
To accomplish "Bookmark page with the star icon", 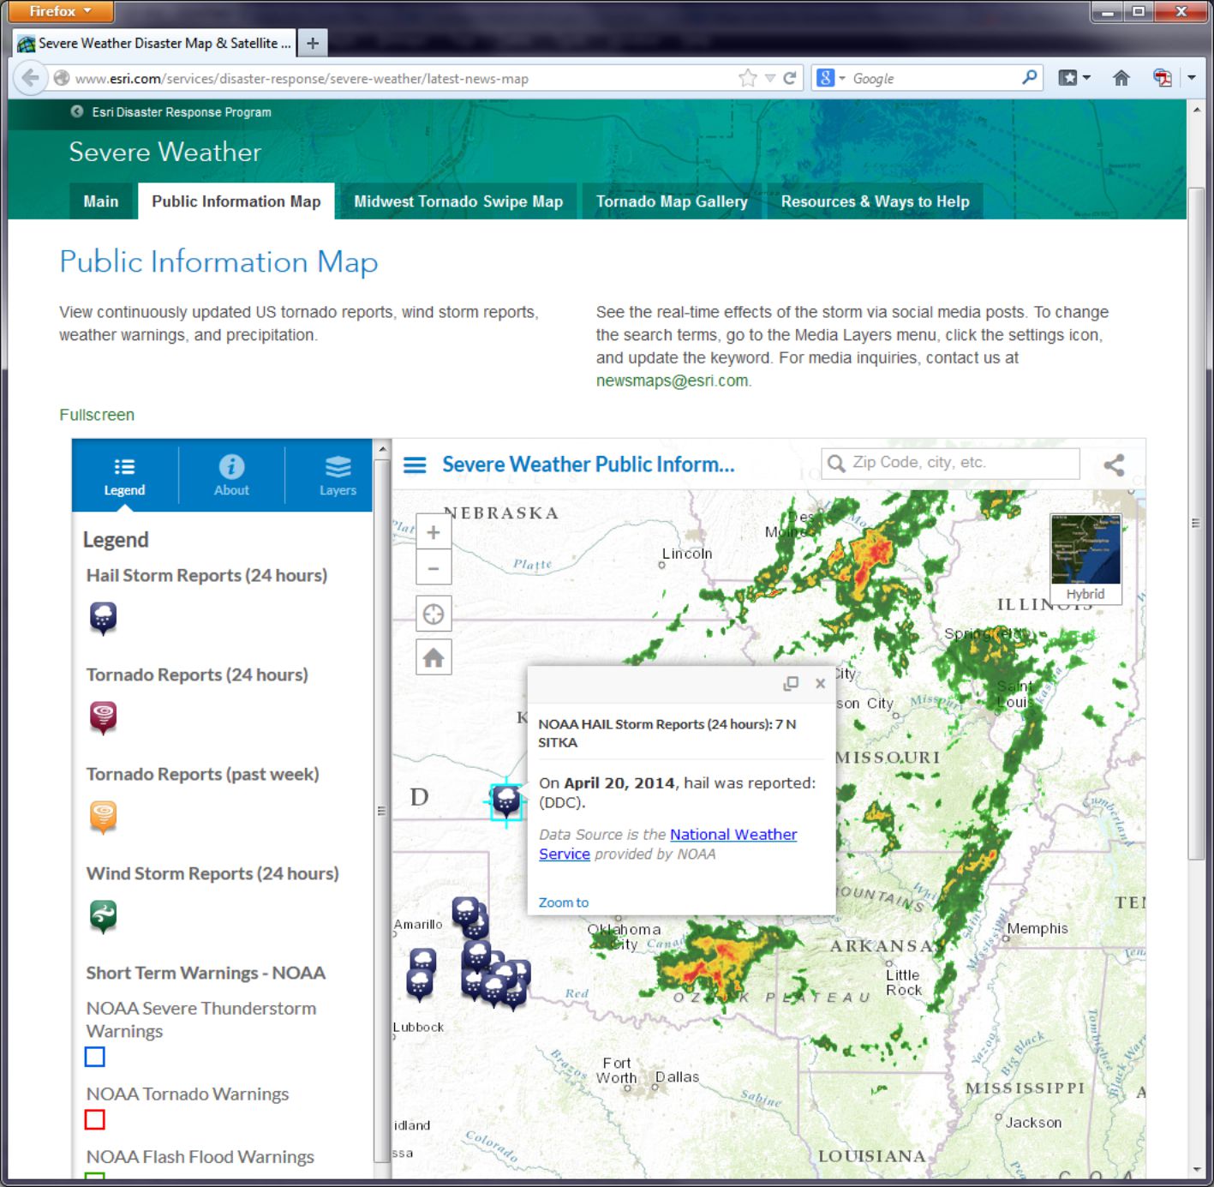I will coord(747,78).
